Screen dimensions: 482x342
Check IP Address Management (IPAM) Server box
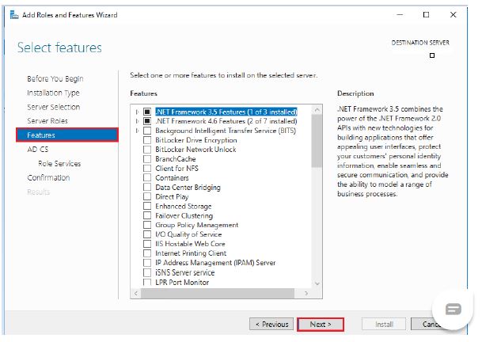pos(147,263)
